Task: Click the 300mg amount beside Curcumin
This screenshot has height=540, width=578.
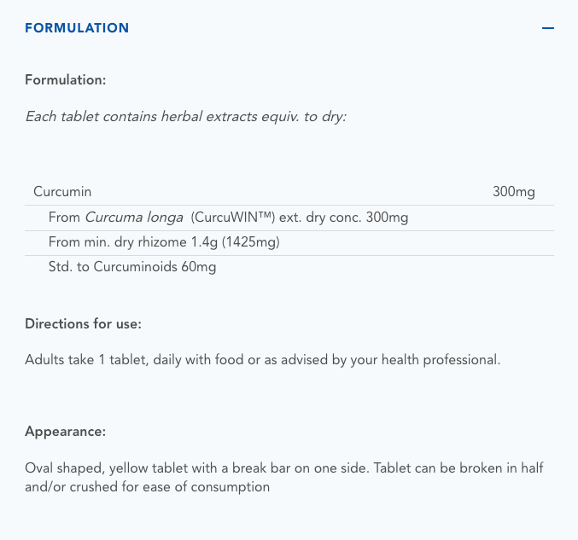Action: click(513, 192)
